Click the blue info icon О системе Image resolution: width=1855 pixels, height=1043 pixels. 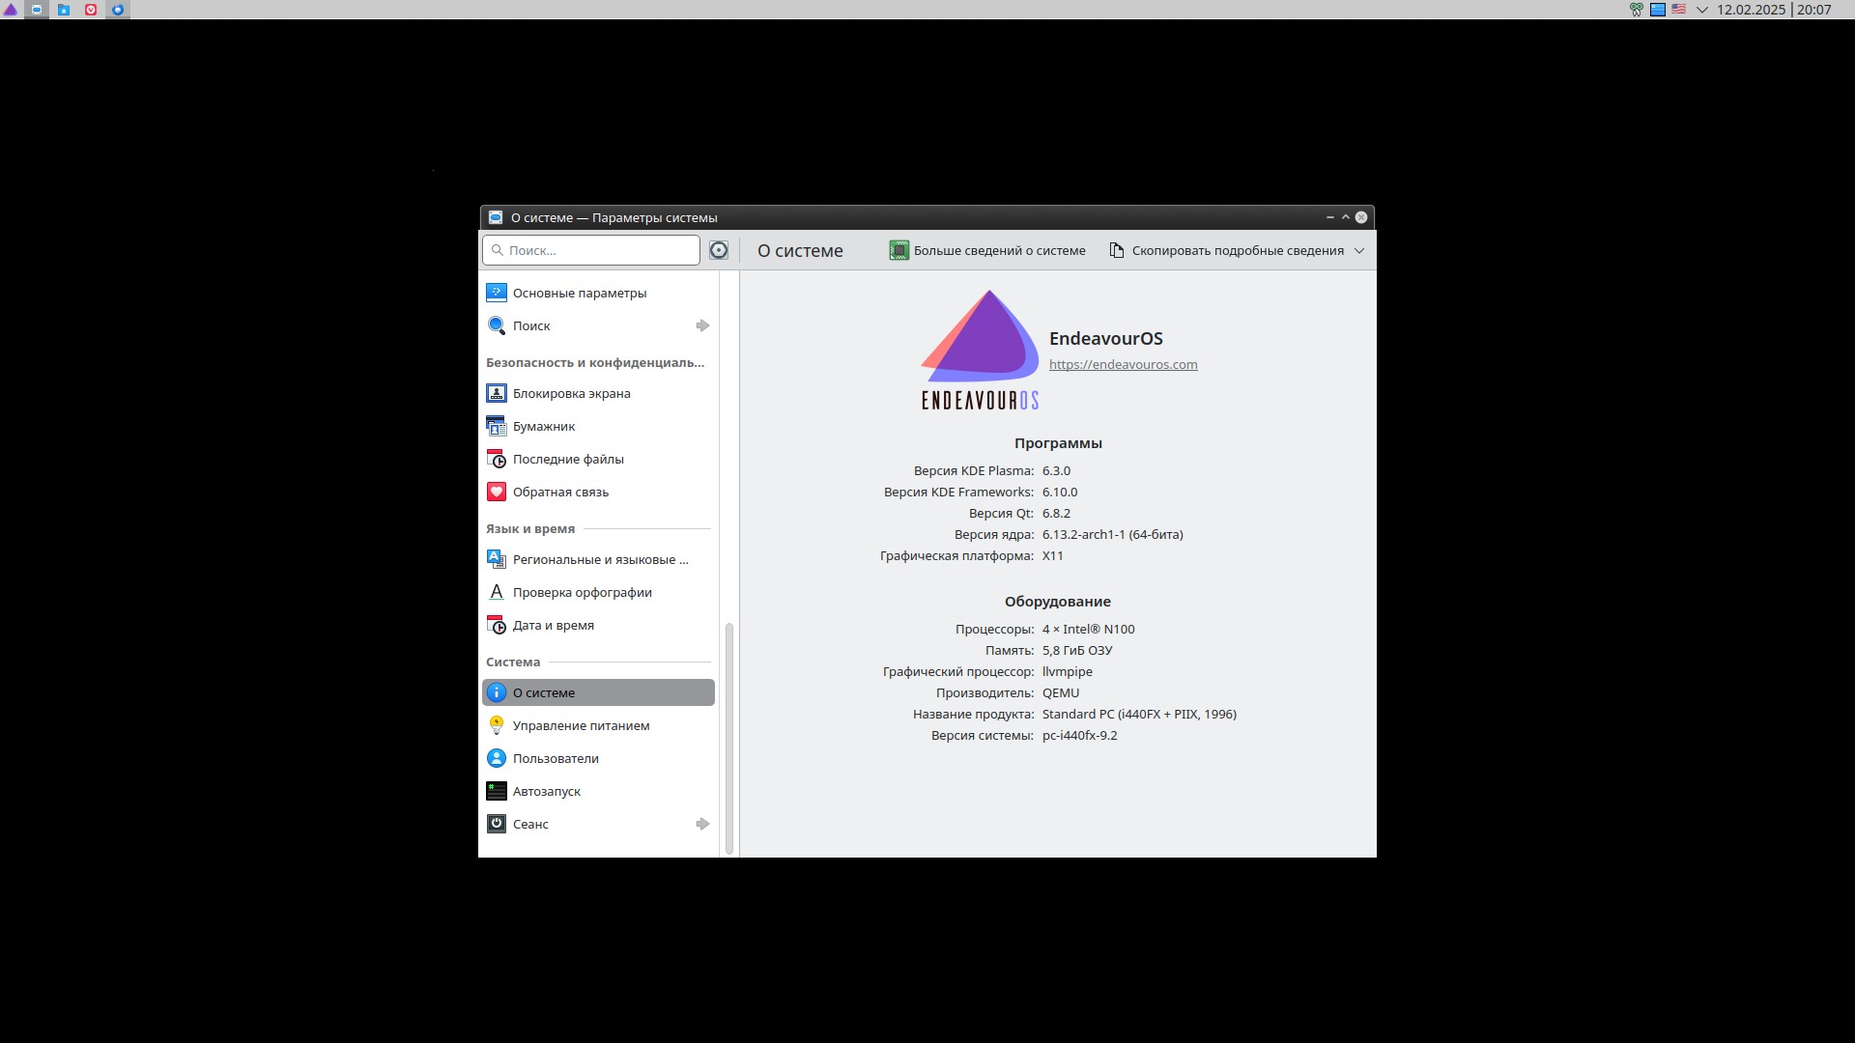(497, 692)
